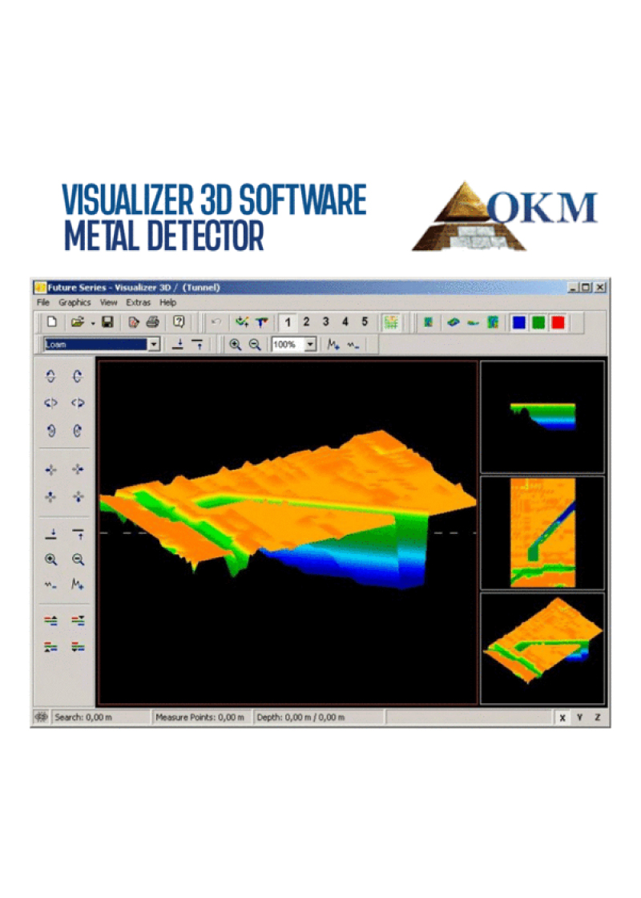Click the move-up cross icon in the side panel
Viewport: 641px width, 898px height.
pyautogui.click(x=51, y=496)
